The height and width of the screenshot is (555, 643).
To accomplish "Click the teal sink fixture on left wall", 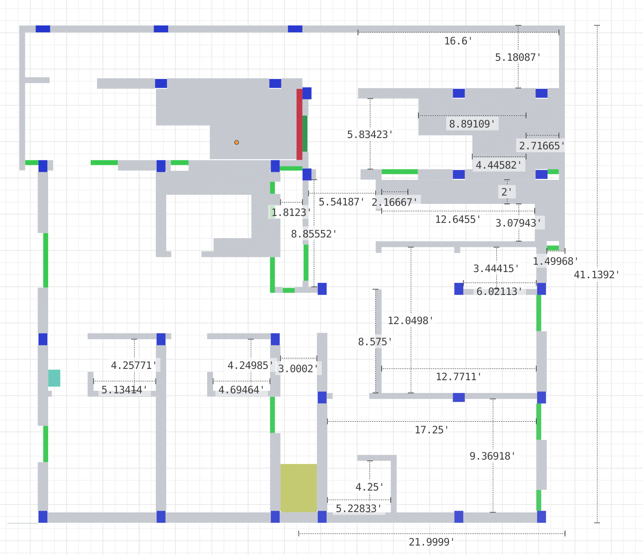I will (54, 377).
